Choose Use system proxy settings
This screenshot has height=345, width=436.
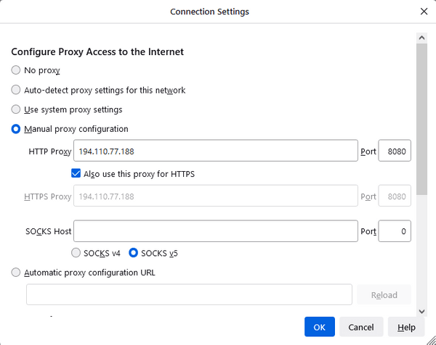(x=16, y=109)
